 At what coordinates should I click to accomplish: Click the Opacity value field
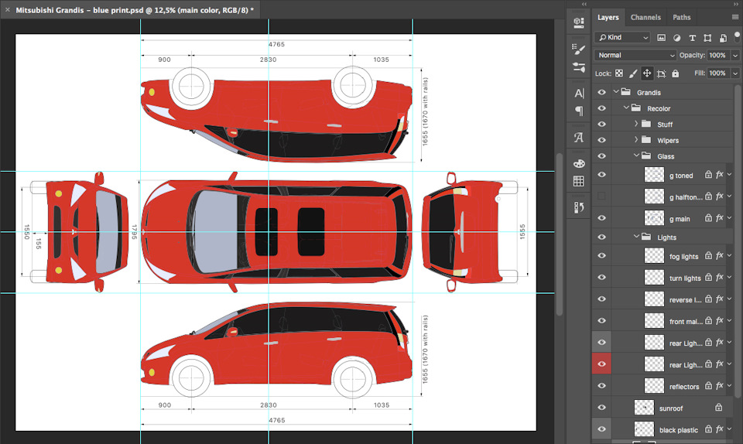(x=717, y=56)
